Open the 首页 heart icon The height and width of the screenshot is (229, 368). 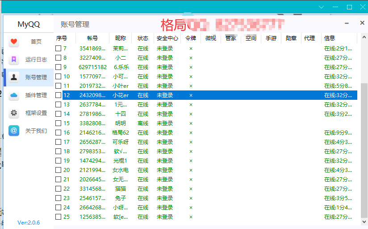14,42
